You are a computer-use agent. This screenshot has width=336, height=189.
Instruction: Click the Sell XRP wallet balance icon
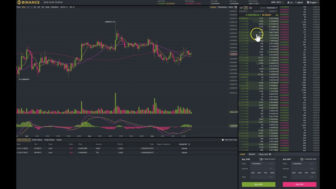coord(302,159)
